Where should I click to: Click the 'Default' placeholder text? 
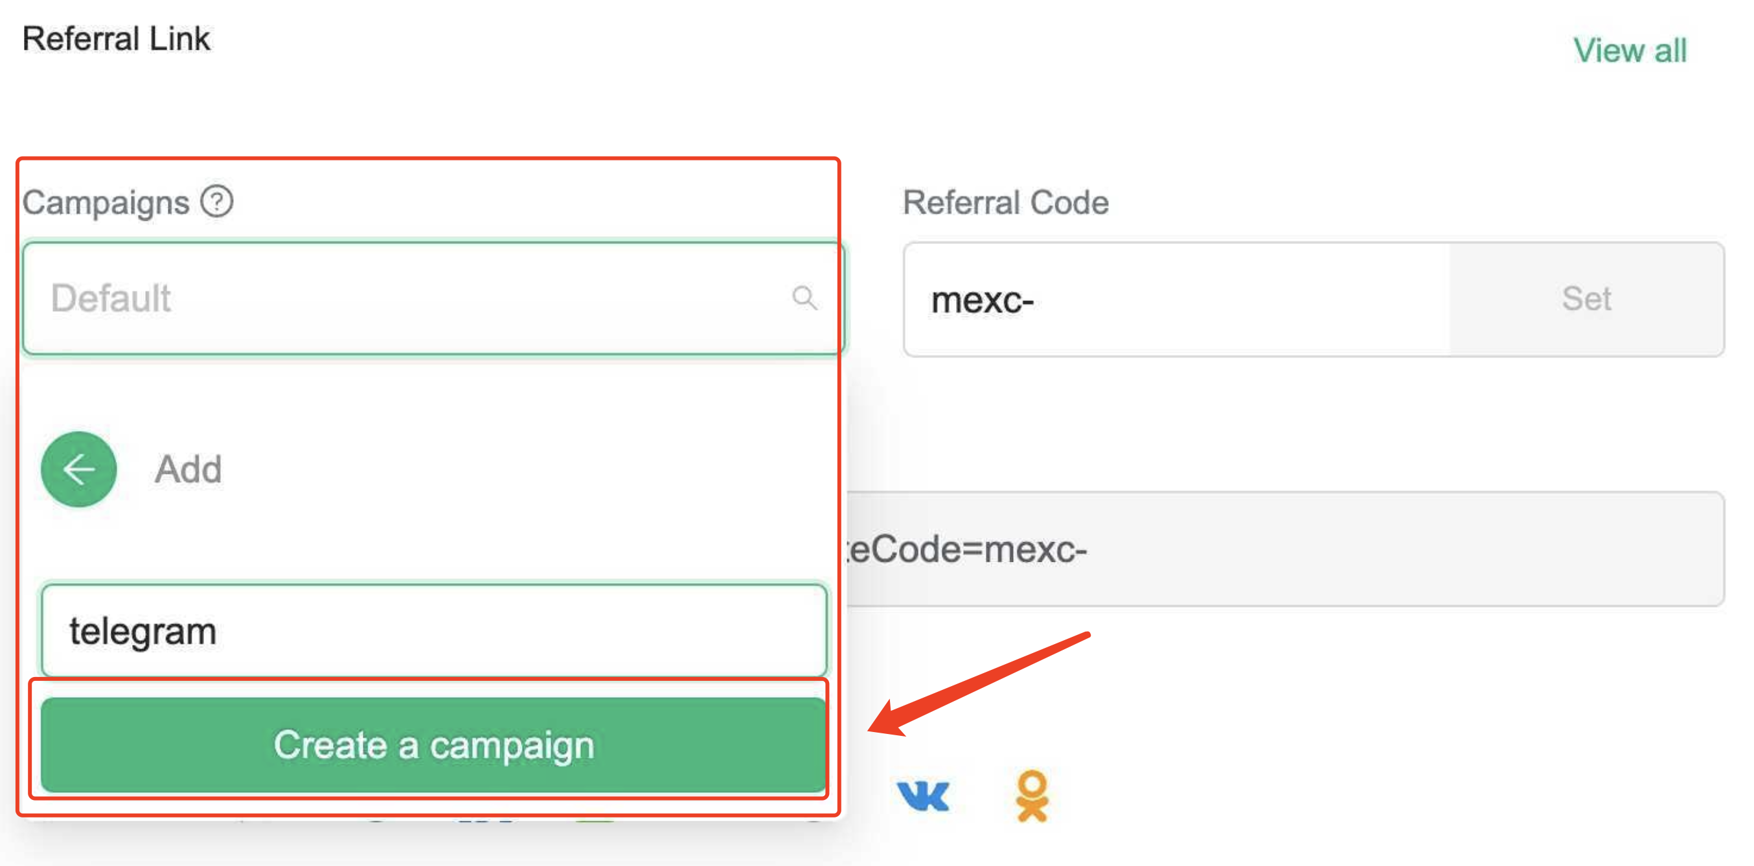coord(111,298)
